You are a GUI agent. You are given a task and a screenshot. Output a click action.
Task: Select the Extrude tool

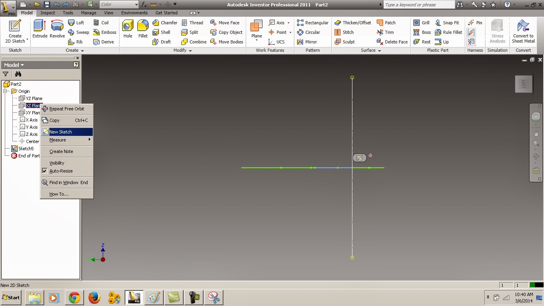pos(39,32)
